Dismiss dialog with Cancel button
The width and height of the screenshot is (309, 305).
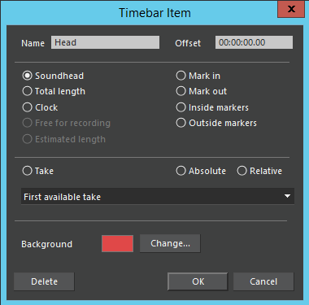[x=263, y=281]
